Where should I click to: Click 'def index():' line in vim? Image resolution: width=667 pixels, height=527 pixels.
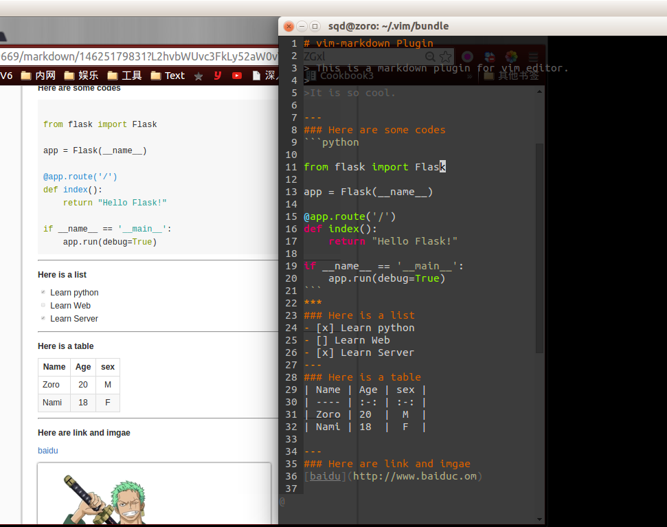(340, 229)
